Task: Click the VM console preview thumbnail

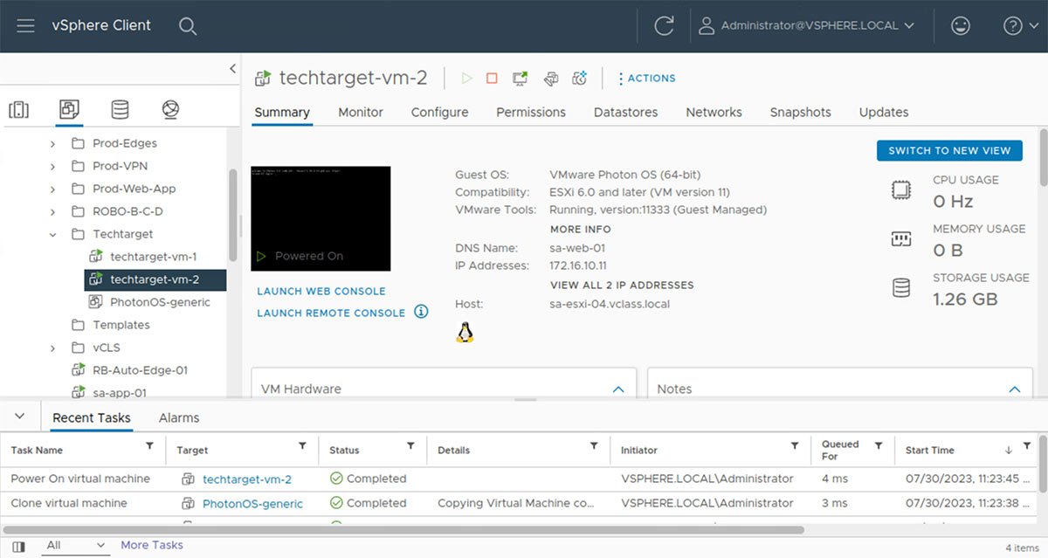Action: (x=321, y=218)
